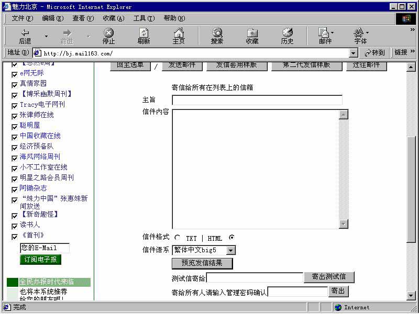The width and height of the screenshot is (419, 314).
Task: Open the address bar dropdown arrow
Action: pyautogui.click(x=353, y=53)
